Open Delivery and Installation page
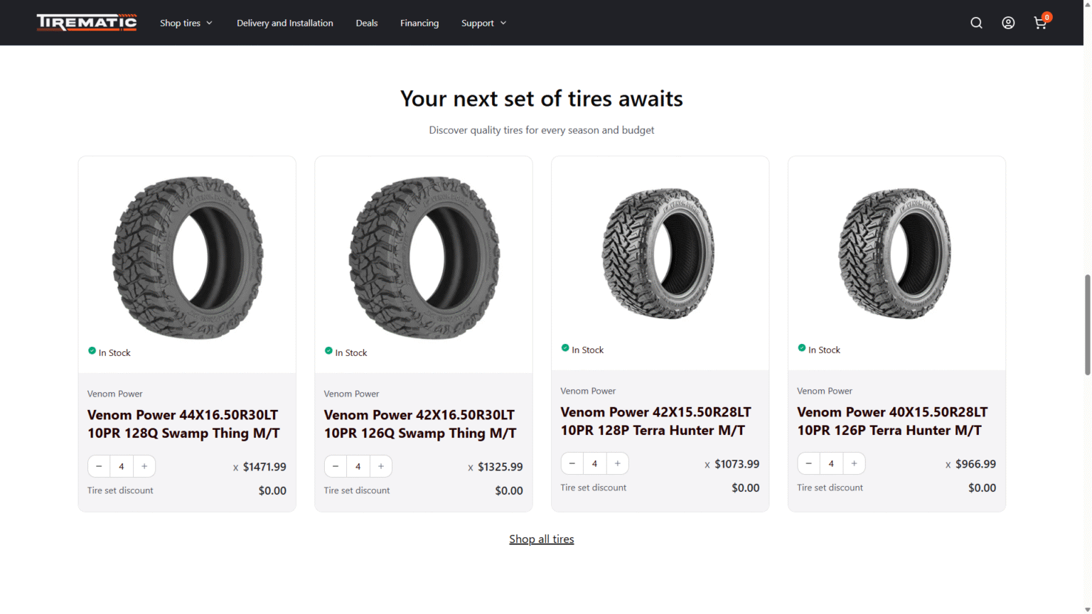The height and width of the screenshot is (614, 1092). pos(284,23)
